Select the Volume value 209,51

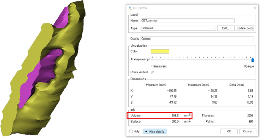(175, 116)
